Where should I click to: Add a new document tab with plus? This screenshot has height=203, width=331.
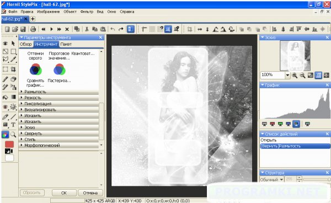[x=33, y=19]
